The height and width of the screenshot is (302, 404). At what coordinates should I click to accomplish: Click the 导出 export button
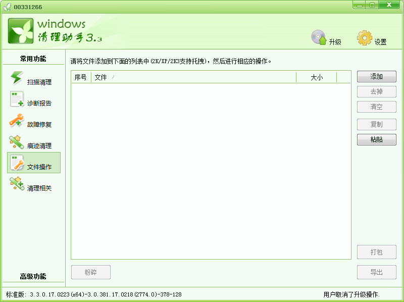376,272
